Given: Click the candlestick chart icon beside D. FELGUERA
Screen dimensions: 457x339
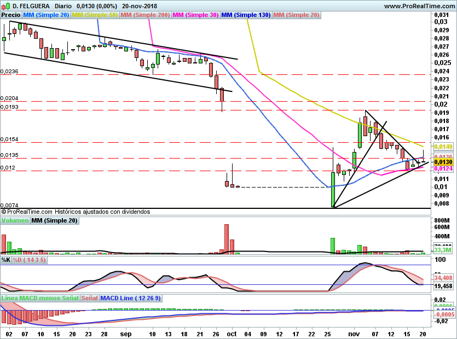Looking at the screenshot, I should click(x=5, y=5).
